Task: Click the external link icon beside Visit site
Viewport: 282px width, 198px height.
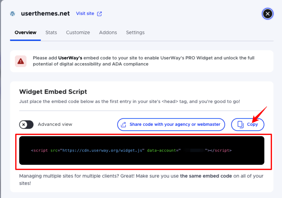Action: pos(99,14)
